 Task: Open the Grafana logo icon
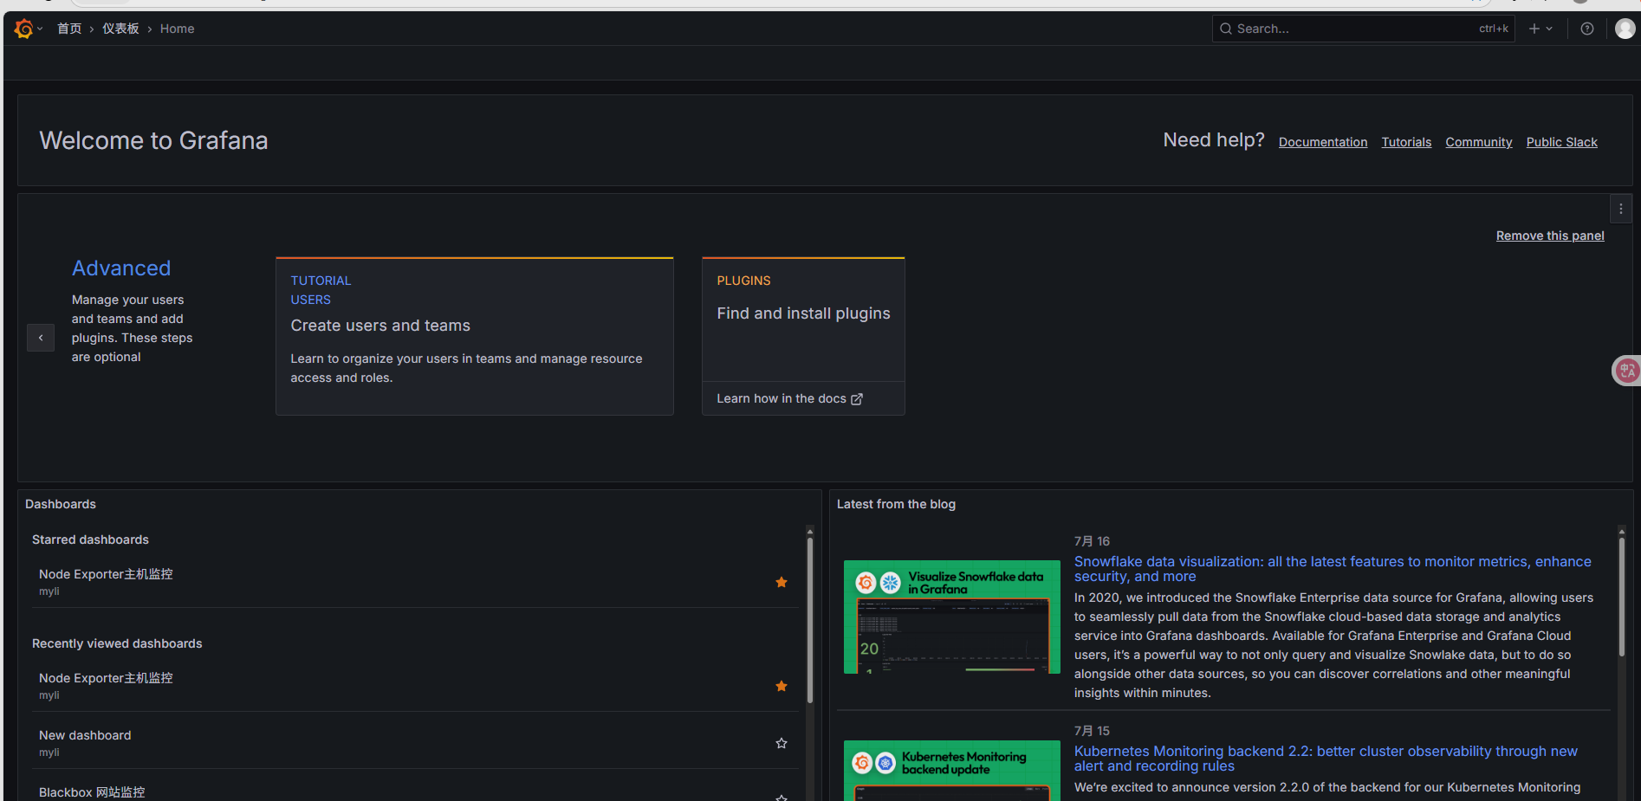click(24, 28)
